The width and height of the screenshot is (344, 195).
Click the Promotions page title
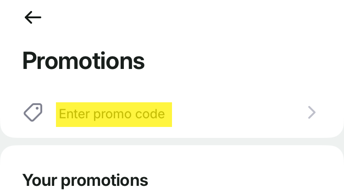pyautogui.click(x=83, y=61)
